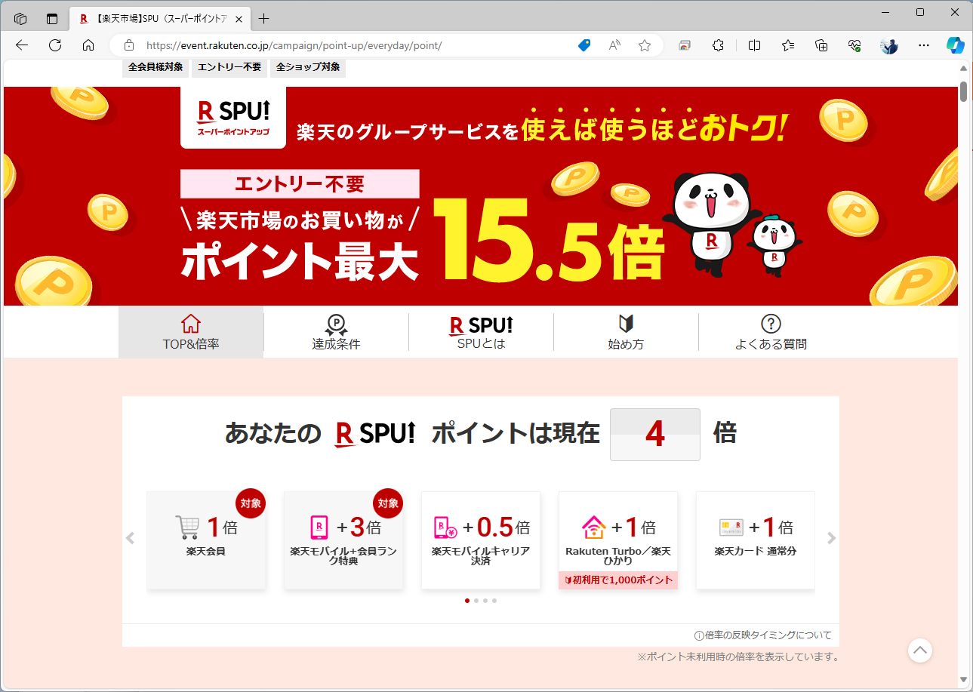Select the SPUとは tab

coord(481,332)
